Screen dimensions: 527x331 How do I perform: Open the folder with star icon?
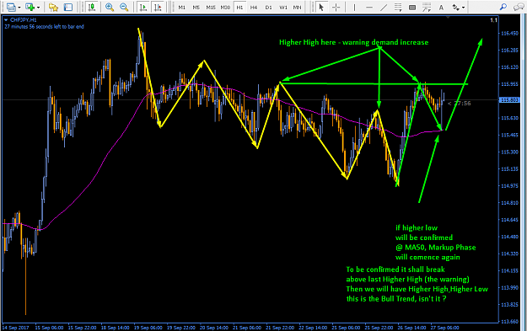pyautogui.click(x=53, y=7)
